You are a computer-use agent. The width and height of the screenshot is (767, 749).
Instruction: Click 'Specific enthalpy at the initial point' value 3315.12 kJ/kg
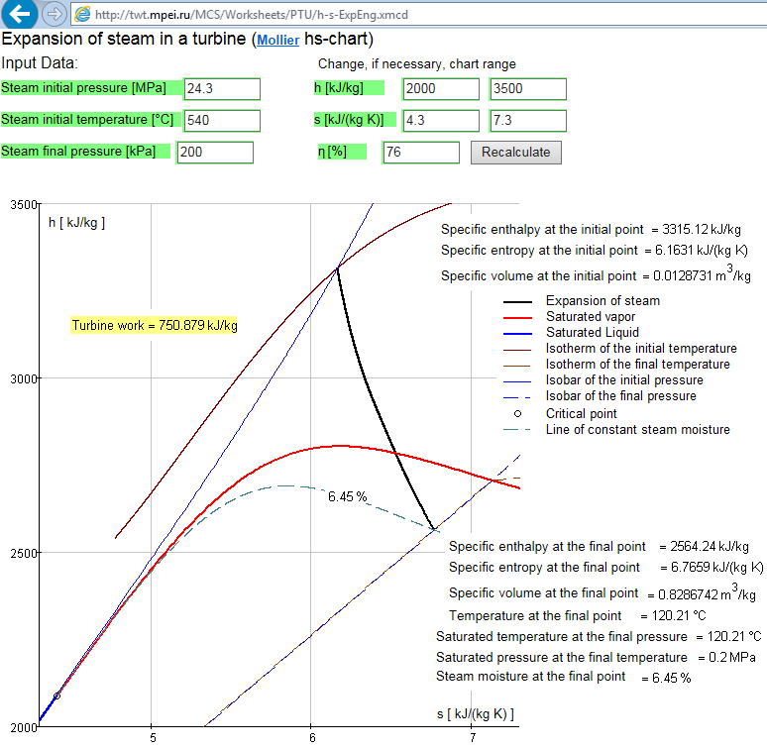click(x=702, y=229)
